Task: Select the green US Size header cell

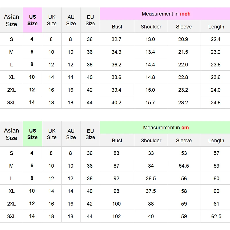Action: (32, 134)
